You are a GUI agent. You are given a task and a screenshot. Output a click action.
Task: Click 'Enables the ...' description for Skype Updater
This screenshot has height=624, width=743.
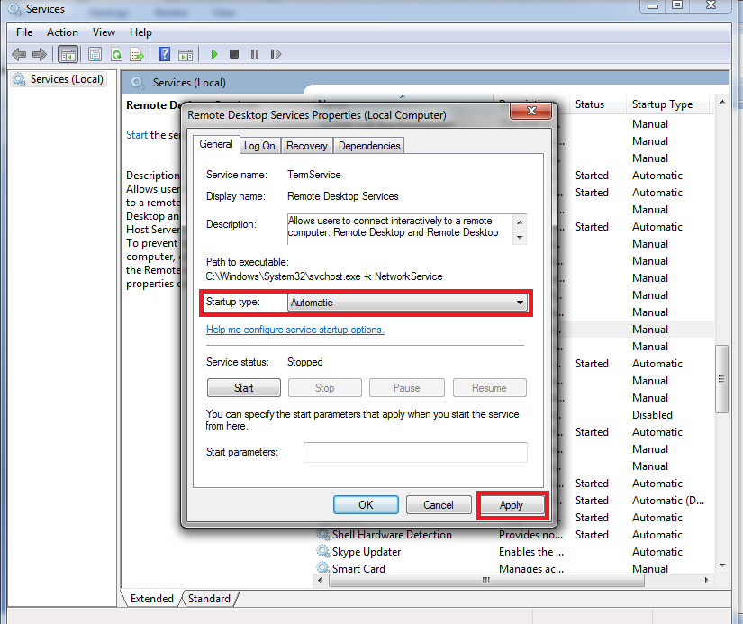tap(530, 551)
